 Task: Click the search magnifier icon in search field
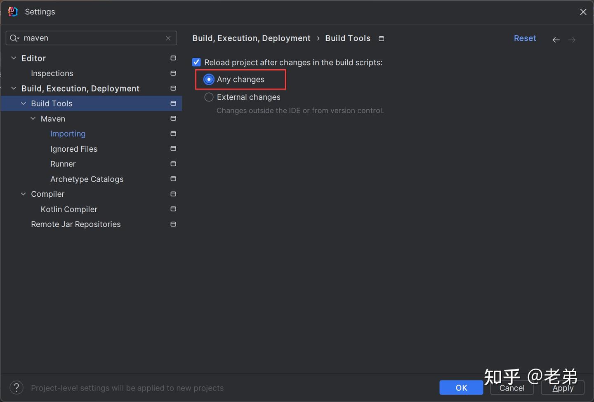pos(14,38)
